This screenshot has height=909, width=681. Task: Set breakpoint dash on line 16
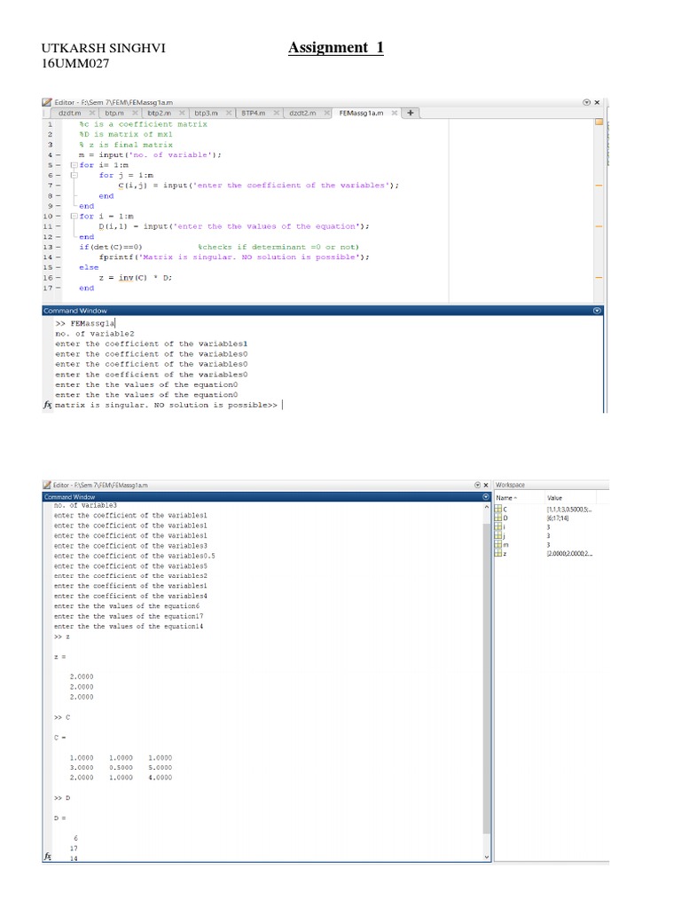click(x=58, y=278)
